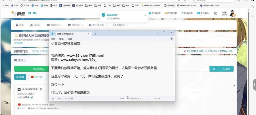
Task: Open the 学校 bookmark folder
Action: [117, 5]
